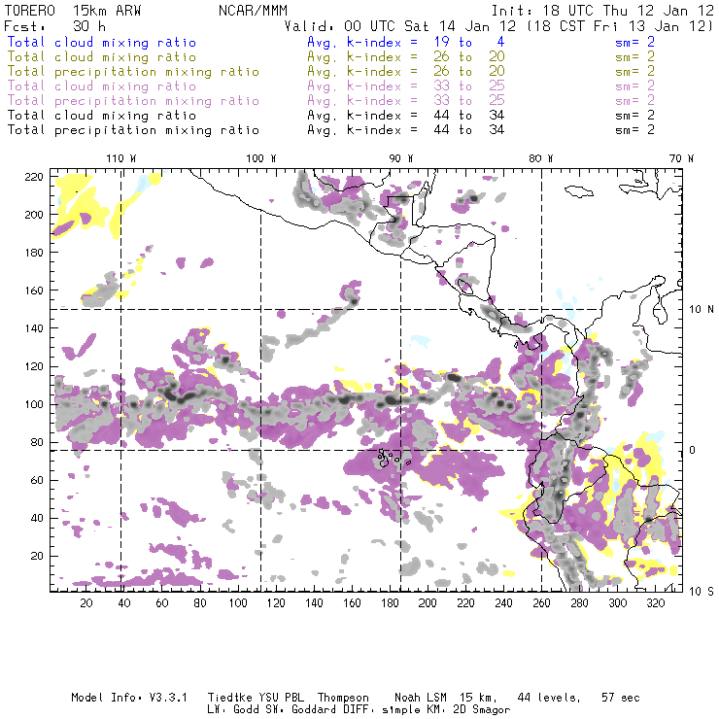Click the blue 'sm= 2' value

coord(635,42)
